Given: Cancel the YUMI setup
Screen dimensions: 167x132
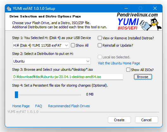Looking at the screenshot, I should point(146,120).
